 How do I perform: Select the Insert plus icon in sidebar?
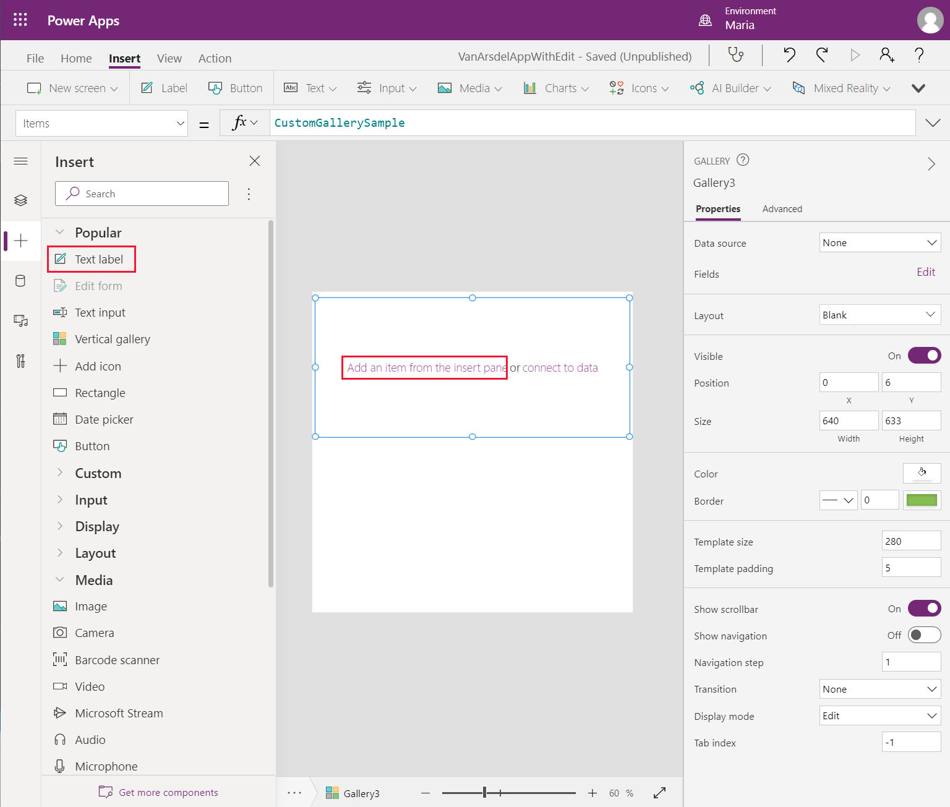click(20, 241)
